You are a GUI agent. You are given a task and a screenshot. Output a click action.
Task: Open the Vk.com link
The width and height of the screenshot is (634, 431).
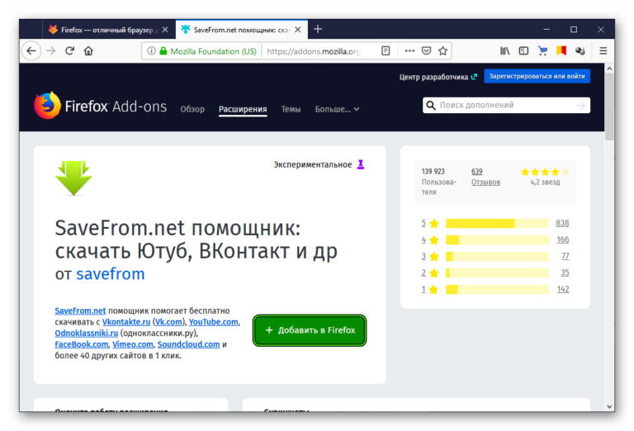point(168,322)
